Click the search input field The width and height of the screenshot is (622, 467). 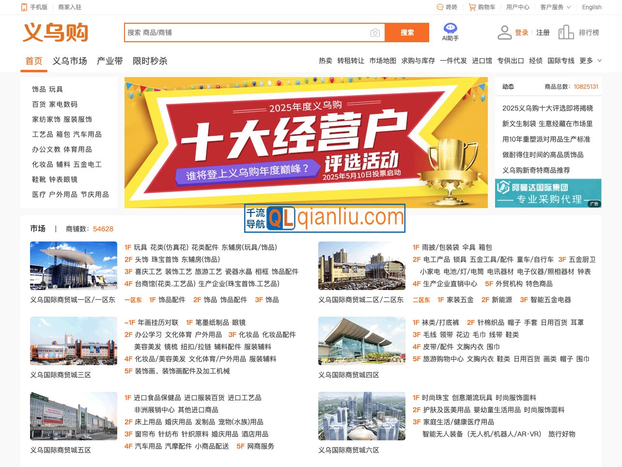click(x=242, y=33)
